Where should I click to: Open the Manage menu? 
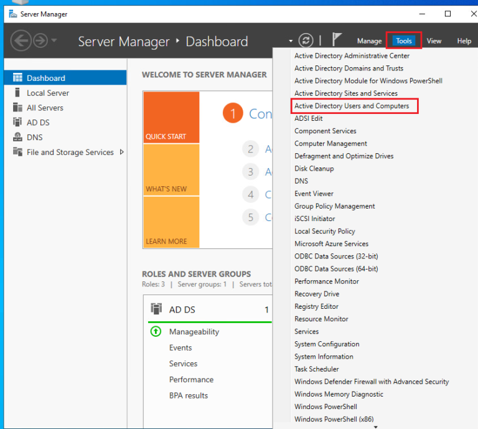[369, 41]
